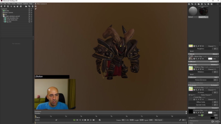The height and width of the screenshot is (124, 221).
Task: Click the delete trash icon in scene toolbar
Action: tap(32, 6)
